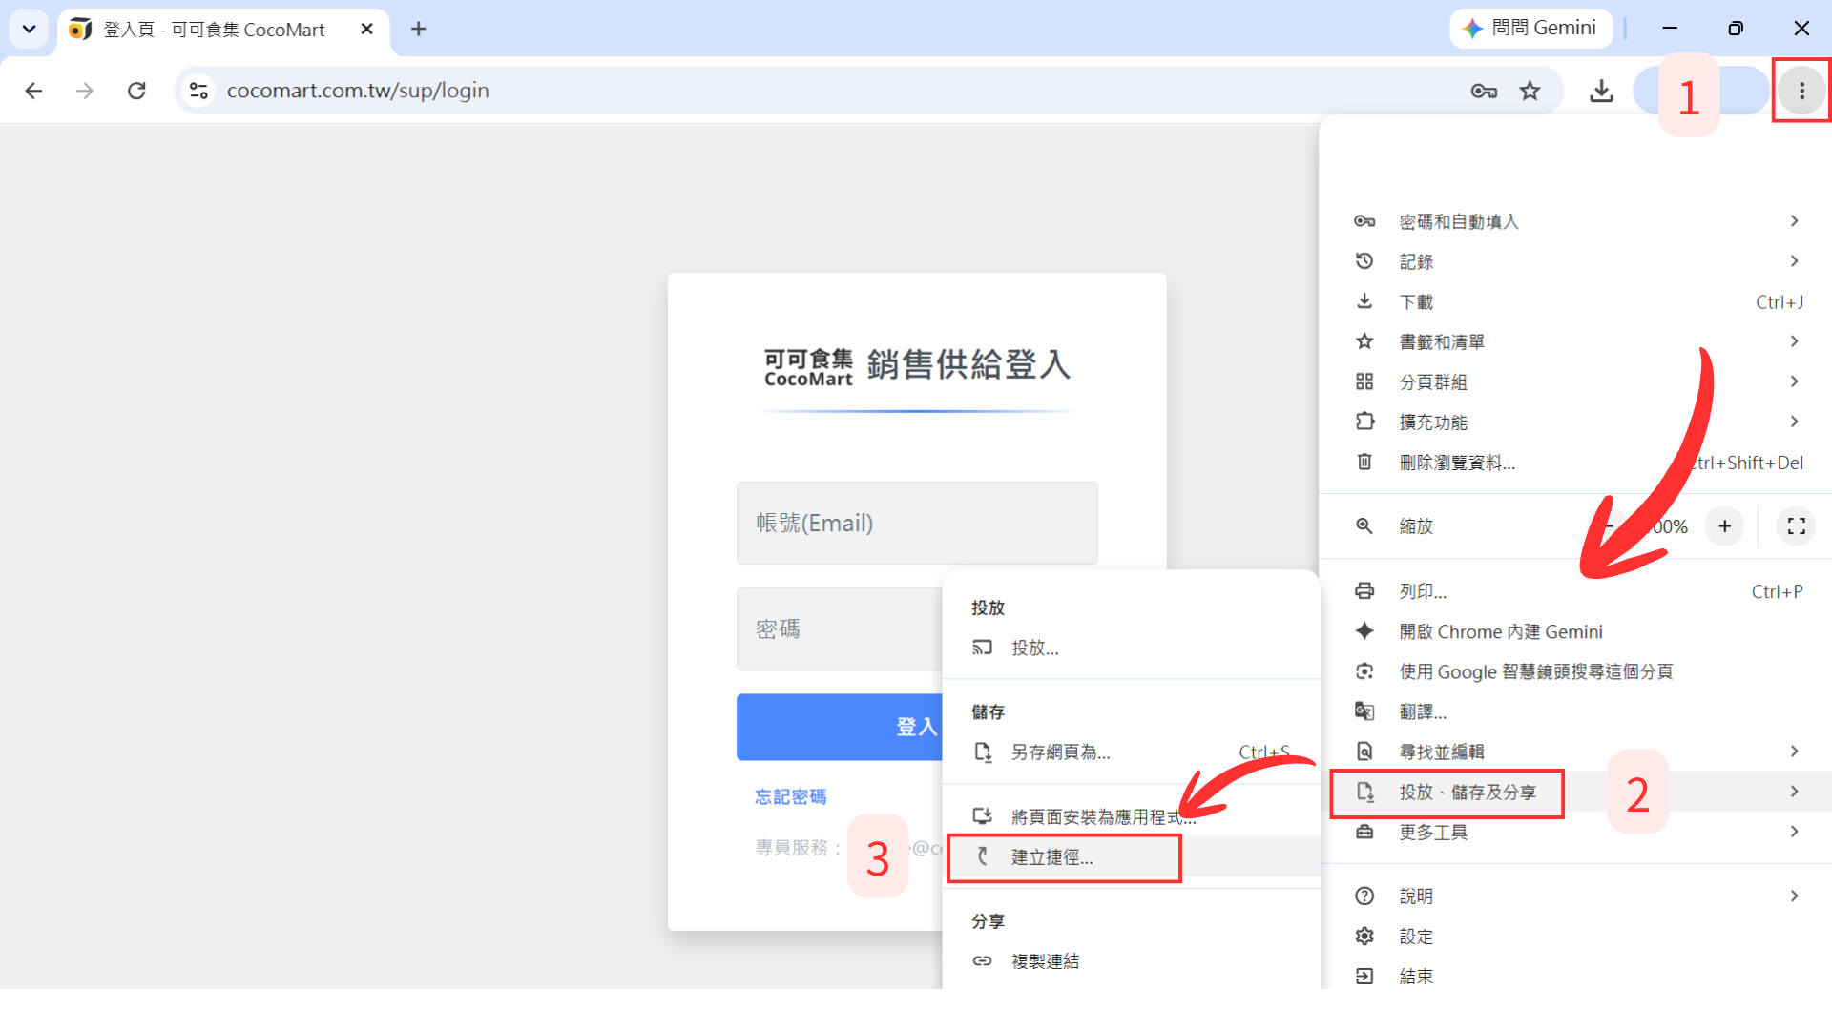Screen dimensions: 1832x1030
Task: Click the zoom magnifier icon
Action: point(1364,525)
